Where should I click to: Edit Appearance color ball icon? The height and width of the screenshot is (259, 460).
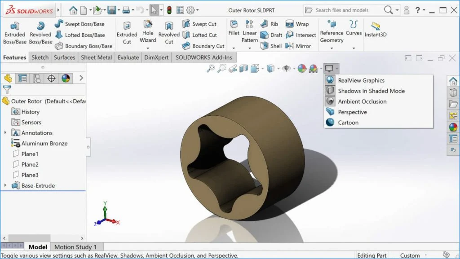pyautogui.click(x=302, y=69)
